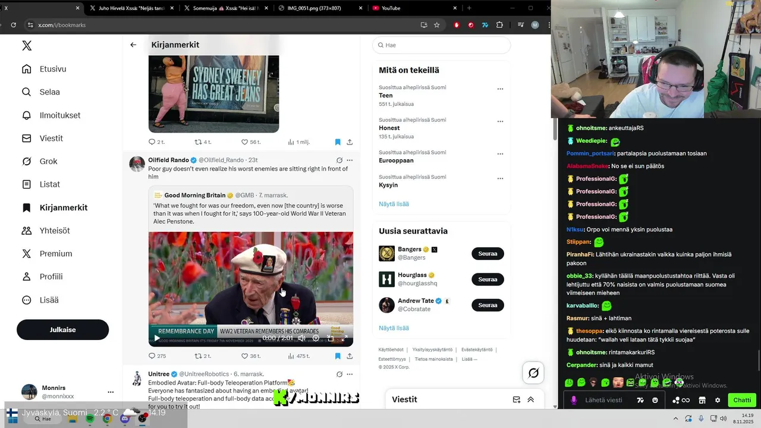Image resolution: width=761 pixels, height=428 pixels.
Task: Open emoji picker in chat input
Action: 655,400
